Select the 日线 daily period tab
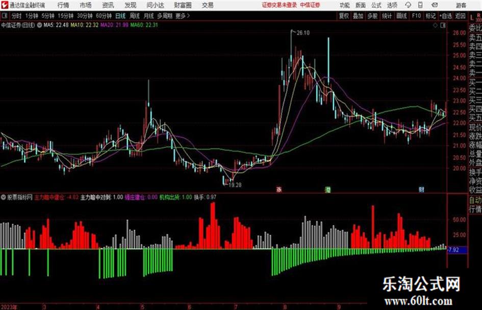 pos(120,16)
